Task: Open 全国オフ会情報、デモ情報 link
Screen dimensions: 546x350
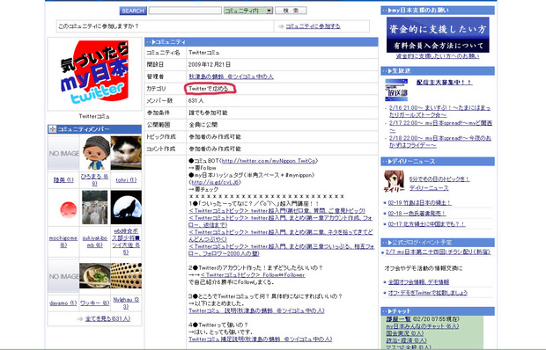Action: 418,282
